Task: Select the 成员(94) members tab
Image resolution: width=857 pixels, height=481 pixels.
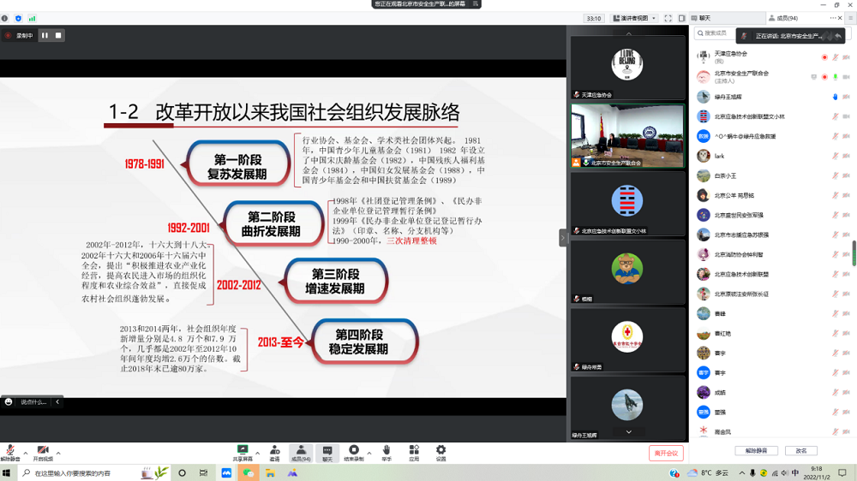Action: coord(787,18)
